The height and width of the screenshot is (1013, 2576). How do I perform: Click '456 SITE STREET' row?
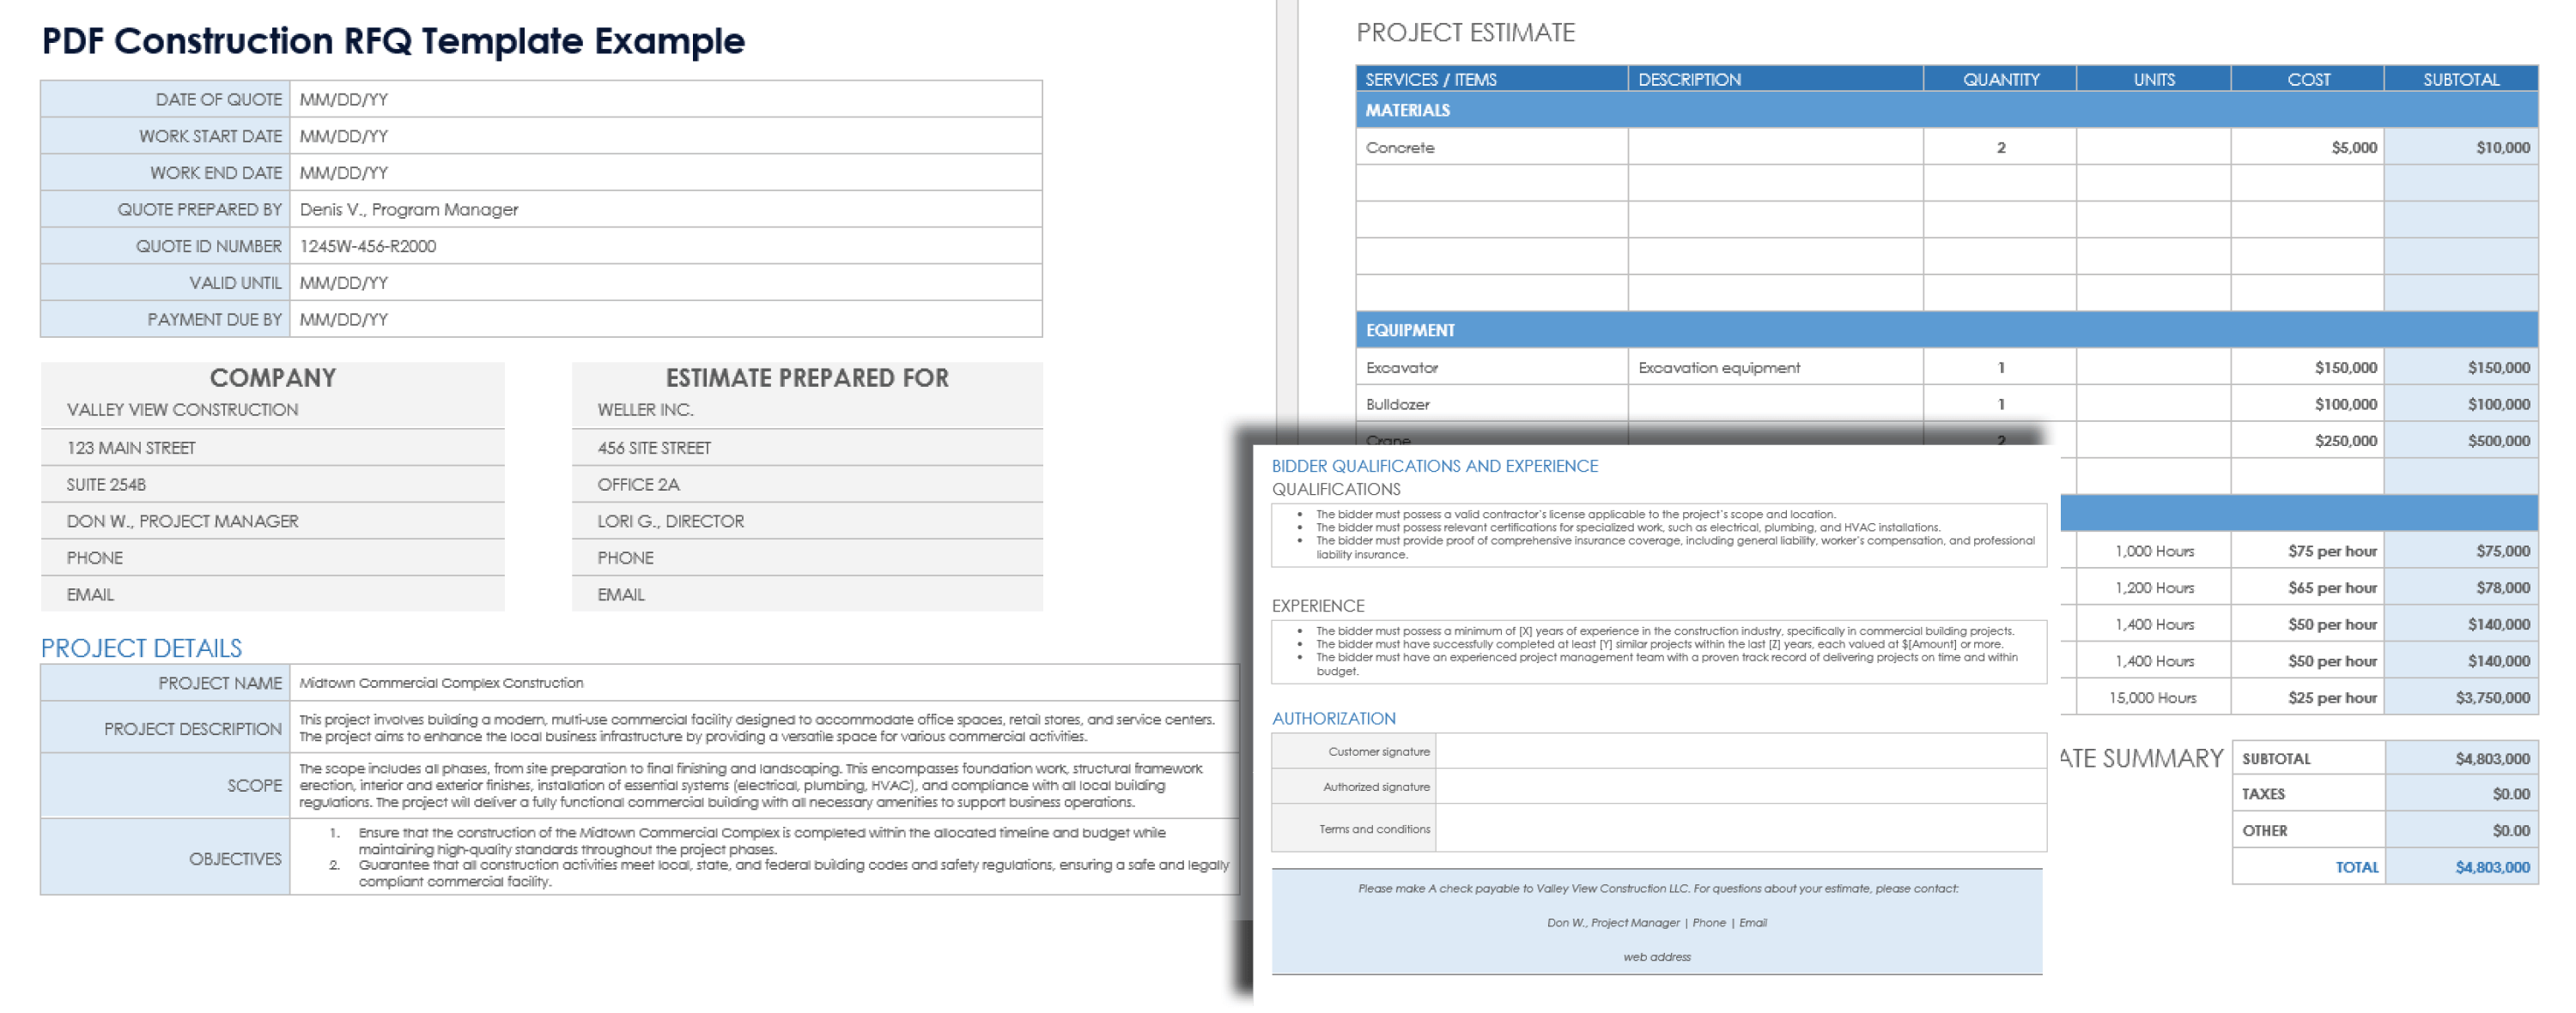(807, 448)
